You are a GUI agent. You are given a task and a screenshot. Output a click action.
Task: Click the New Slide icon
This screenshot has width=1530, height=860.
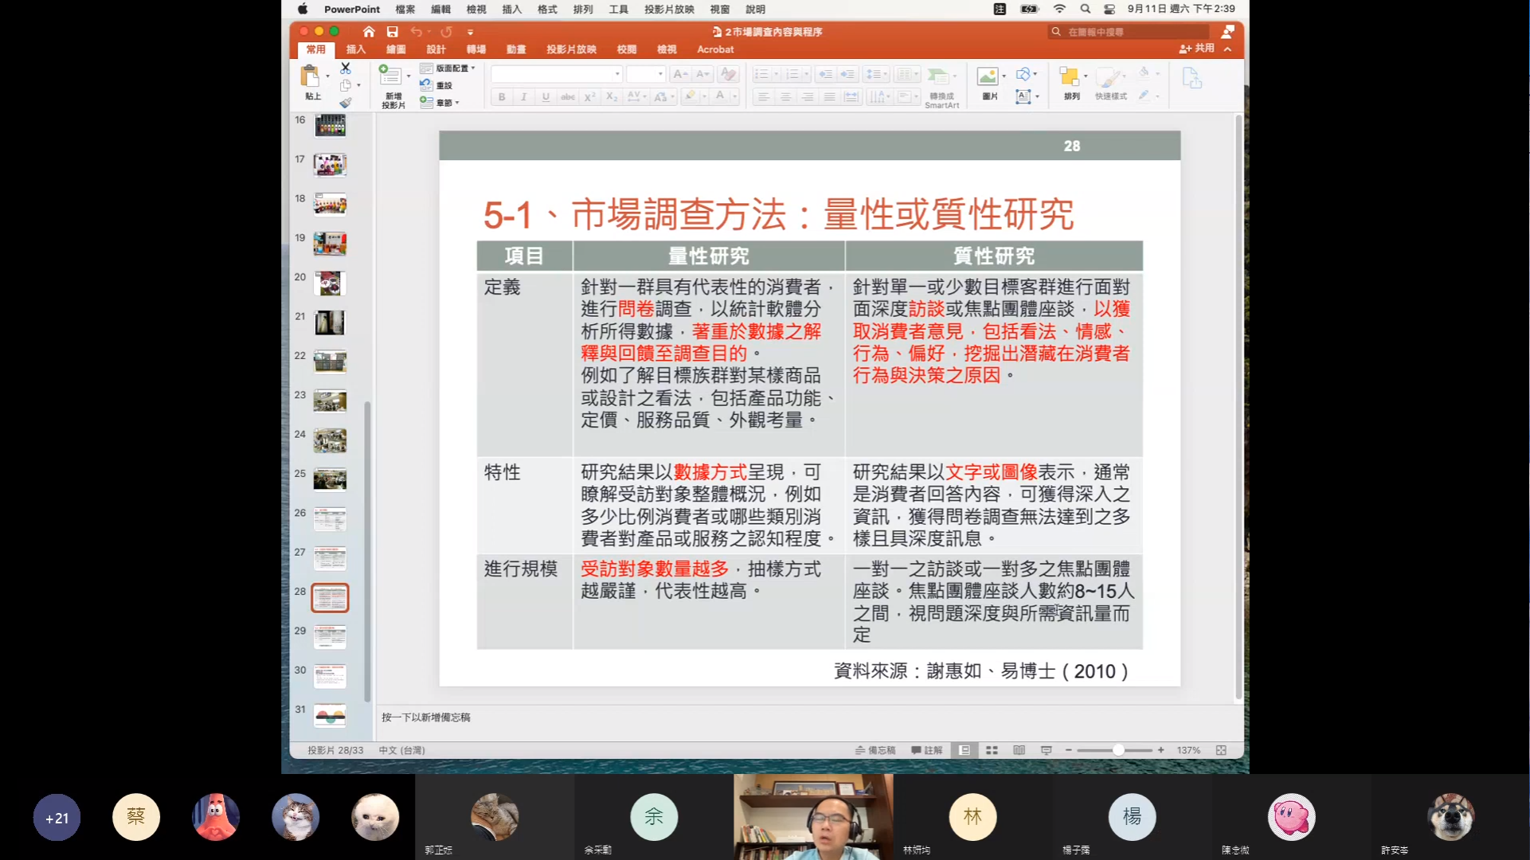pyautogui.click(x=390, y=77)
